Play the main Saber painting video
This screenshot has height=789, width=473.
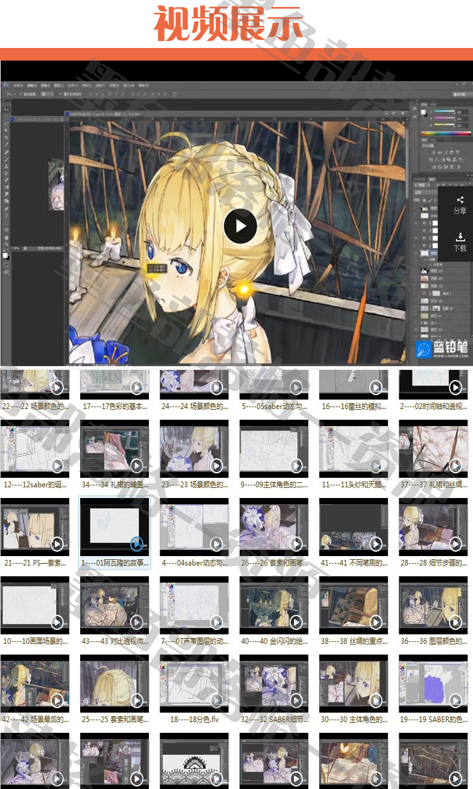240,225
